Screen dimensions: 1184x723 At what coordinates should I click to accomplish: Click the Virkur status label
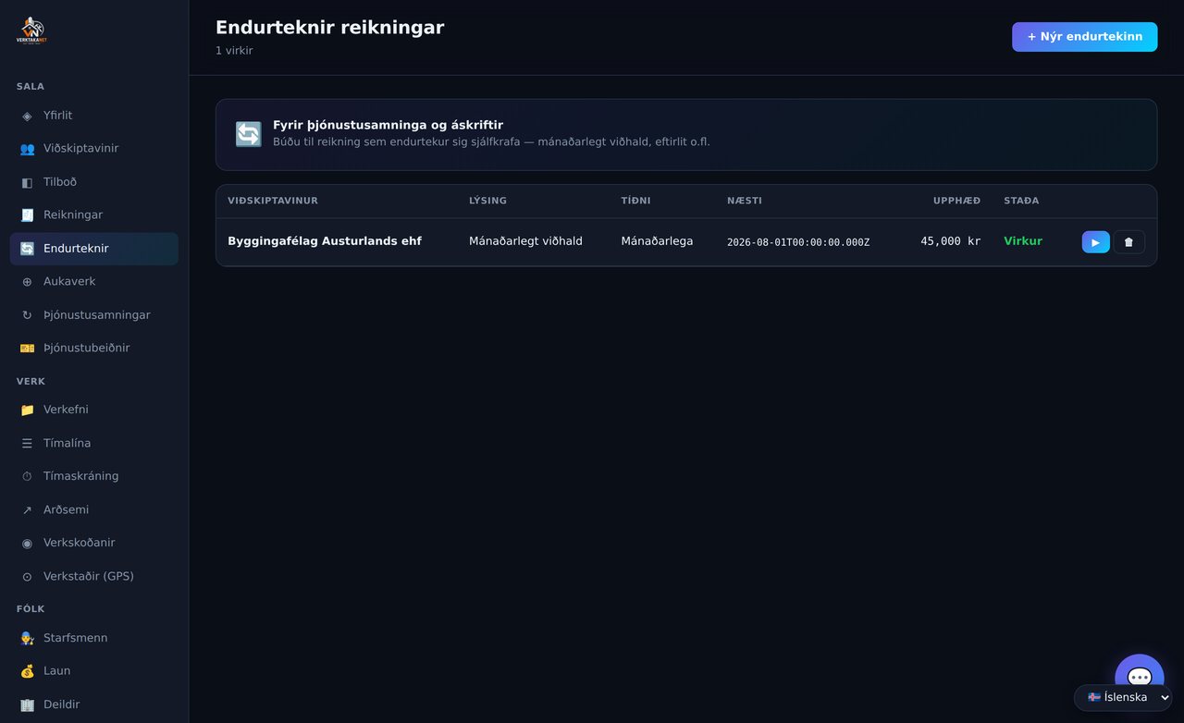(1023, 241)
